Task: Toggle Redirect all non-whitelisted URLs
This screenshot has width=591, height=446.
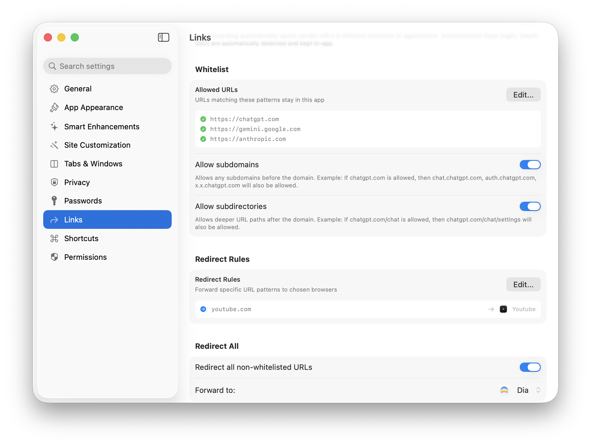Action: coord(530,367)
